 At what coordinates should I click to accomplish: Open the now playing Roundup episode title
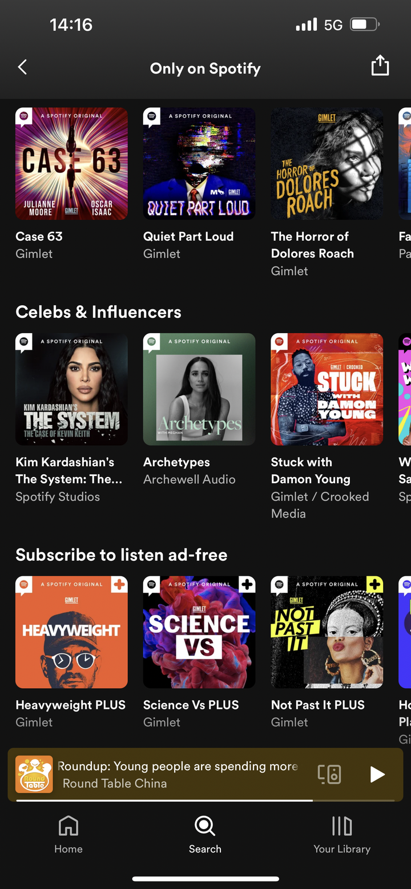[178, 766]
